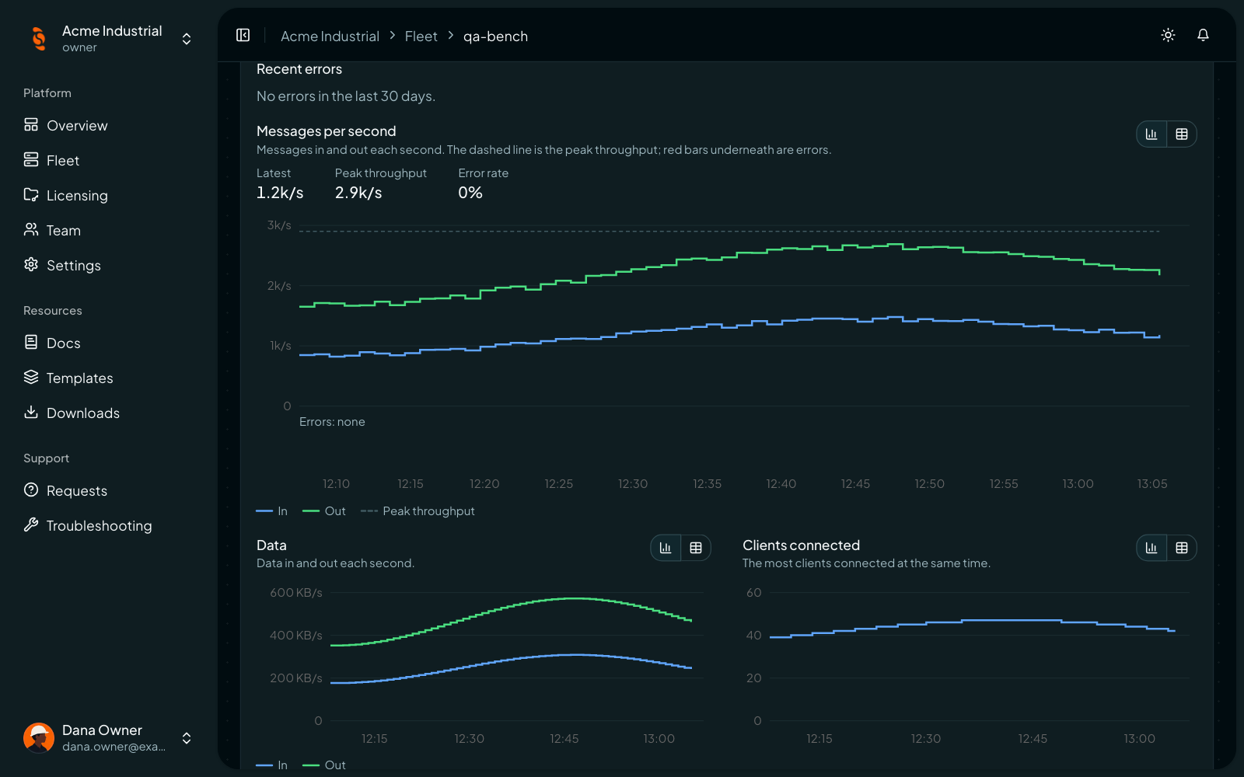Toggle the sidebar panel icon
The width and height of the screenshot is (1244, 777).
[x=243, y=35]
